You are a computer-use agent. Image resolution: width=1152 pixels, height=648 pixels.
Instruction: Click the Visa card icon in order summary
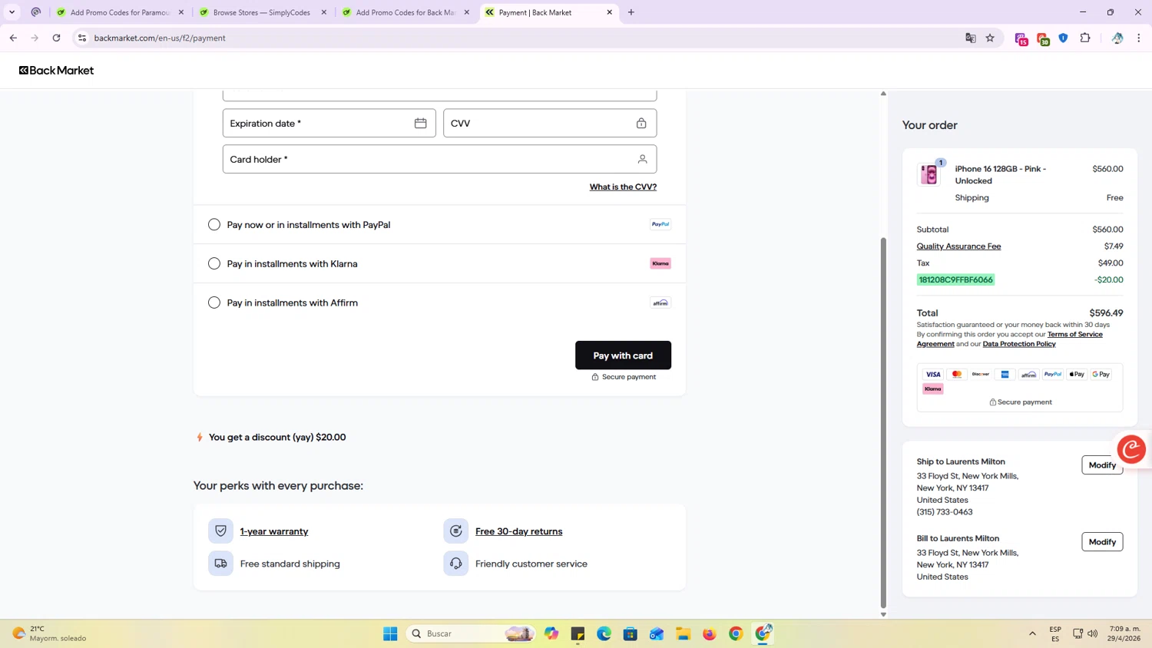[x=933, y=374]
